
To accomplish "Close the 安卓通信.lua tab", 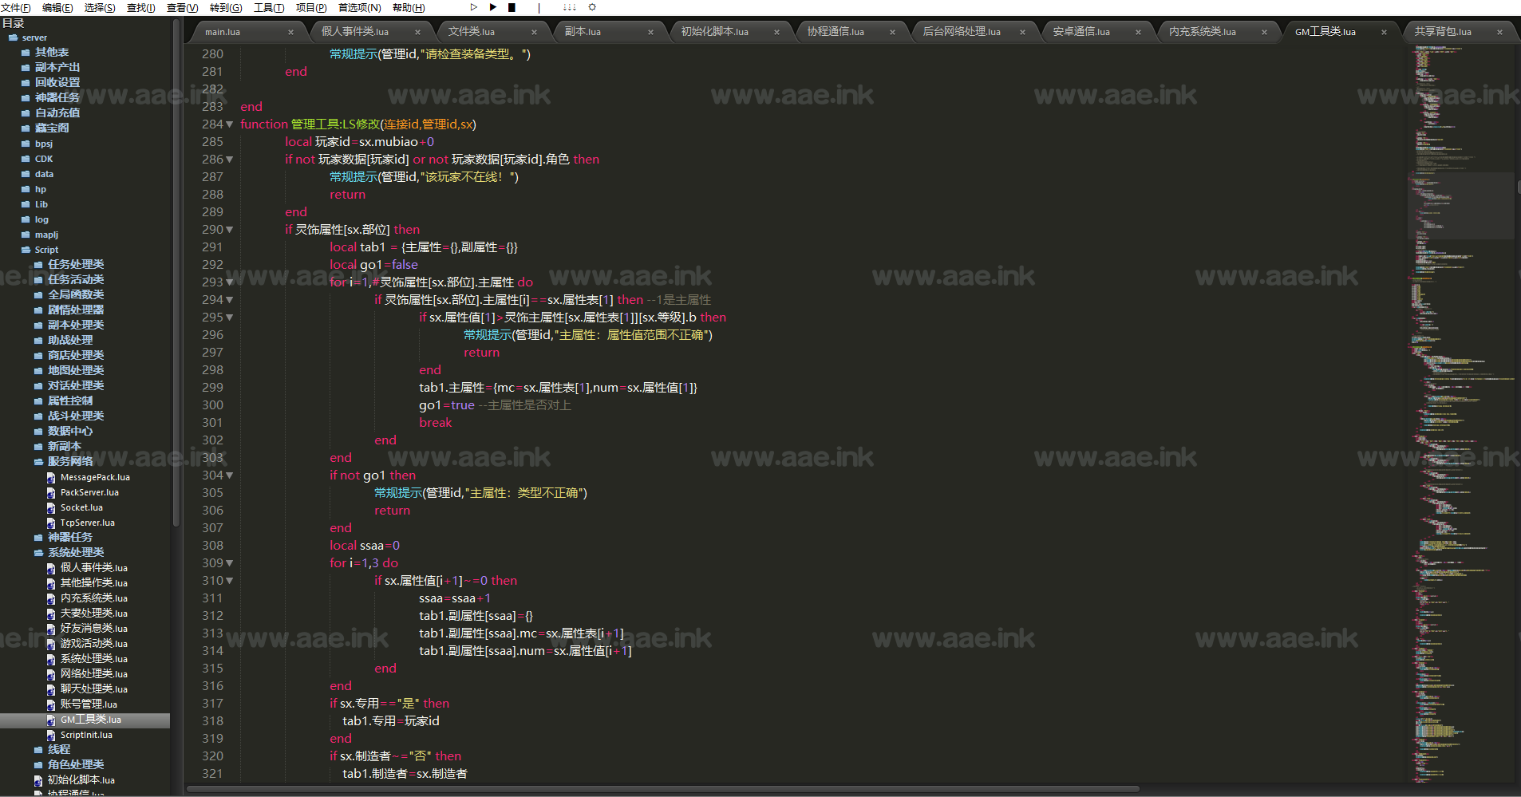I will tap(1138, 32).
